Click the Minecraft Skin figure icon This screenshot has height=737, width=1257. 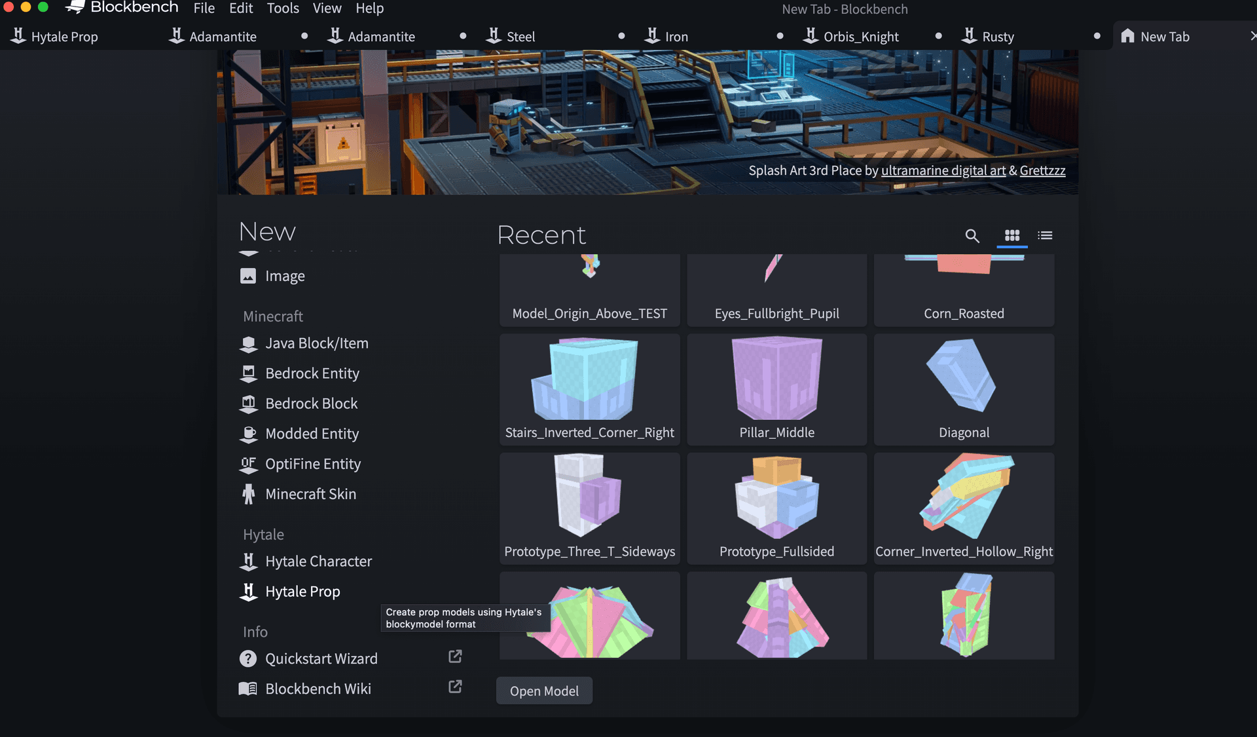tap(248, 495)
